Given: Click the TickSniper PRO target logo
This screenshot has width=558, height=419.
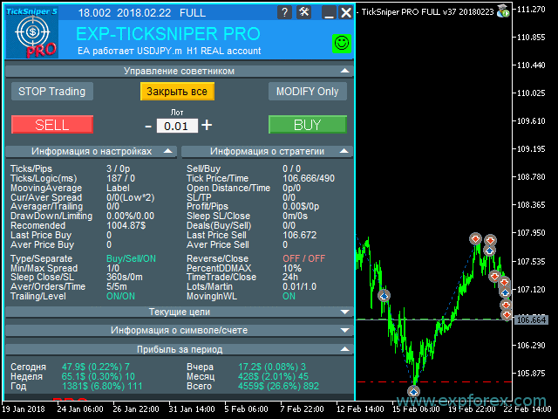Looking at the screenshot, I should (x=32, y=33).
